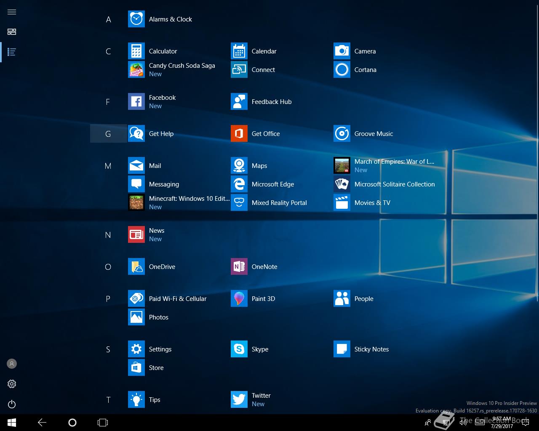
Task: Open the People app icon
Action: (342, 299)
